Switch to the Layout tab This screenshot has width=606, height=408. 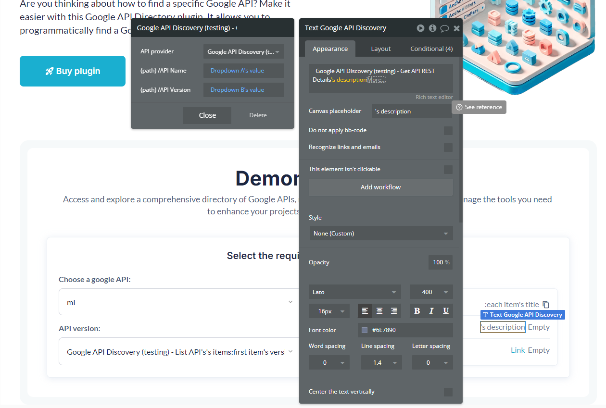381,49
